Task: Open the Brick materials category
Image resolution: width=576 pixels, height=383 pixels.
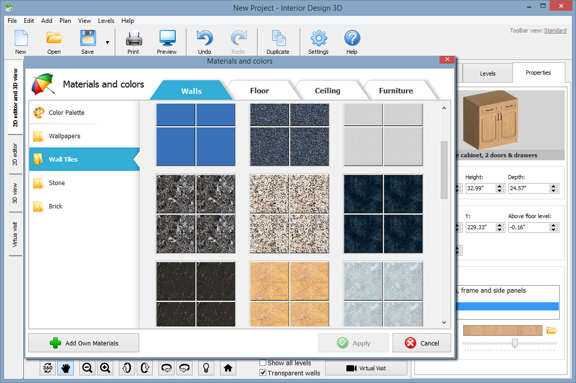Action: [x=56, y=206]
